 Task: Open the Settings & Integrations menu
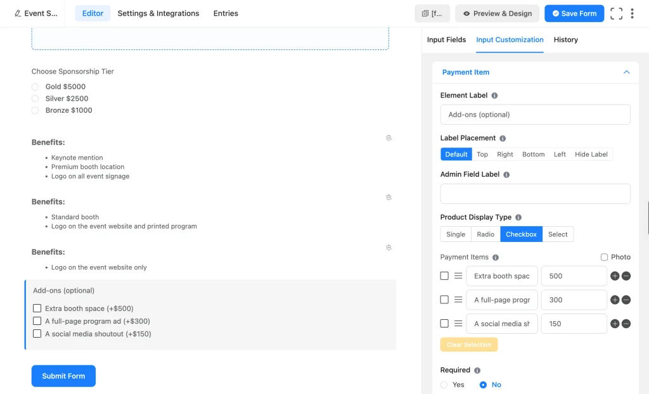pyautogui.click(x=158, y=13)
